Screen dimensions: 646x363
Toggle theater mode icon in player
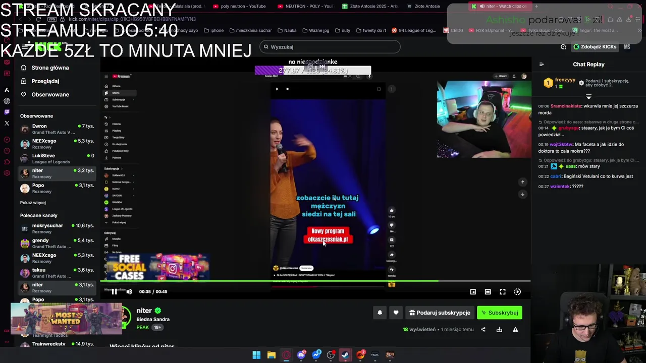488,291
